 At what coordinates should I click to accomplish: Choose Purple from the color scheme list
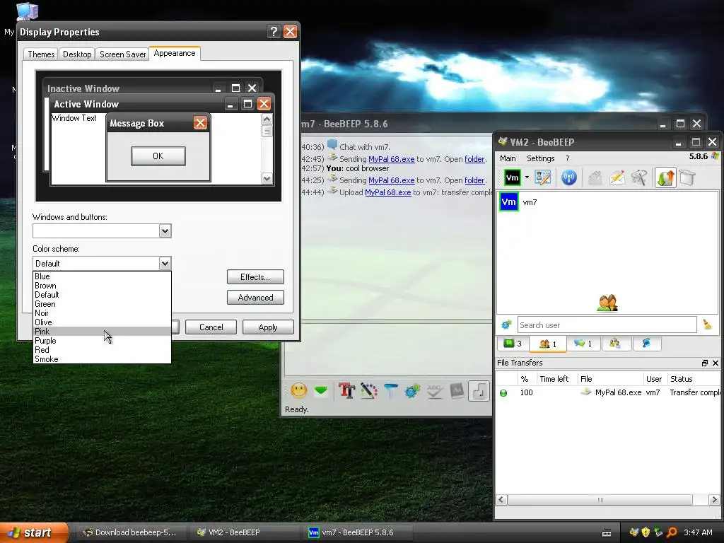click(102, 341)
